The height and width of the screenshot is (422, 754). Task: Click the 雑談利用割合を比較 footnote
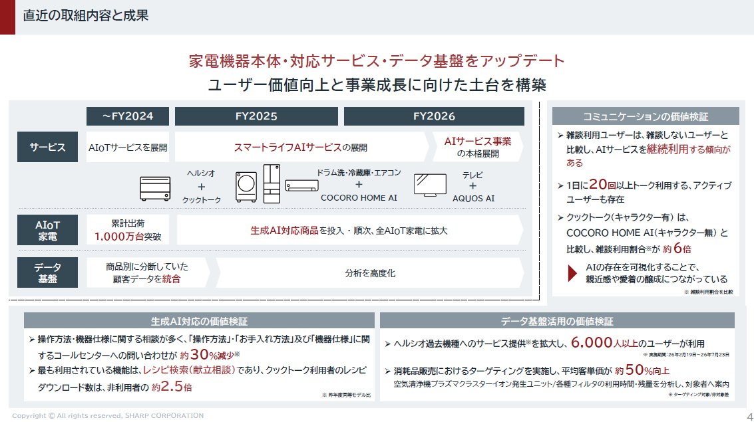(x=708, y=292)
